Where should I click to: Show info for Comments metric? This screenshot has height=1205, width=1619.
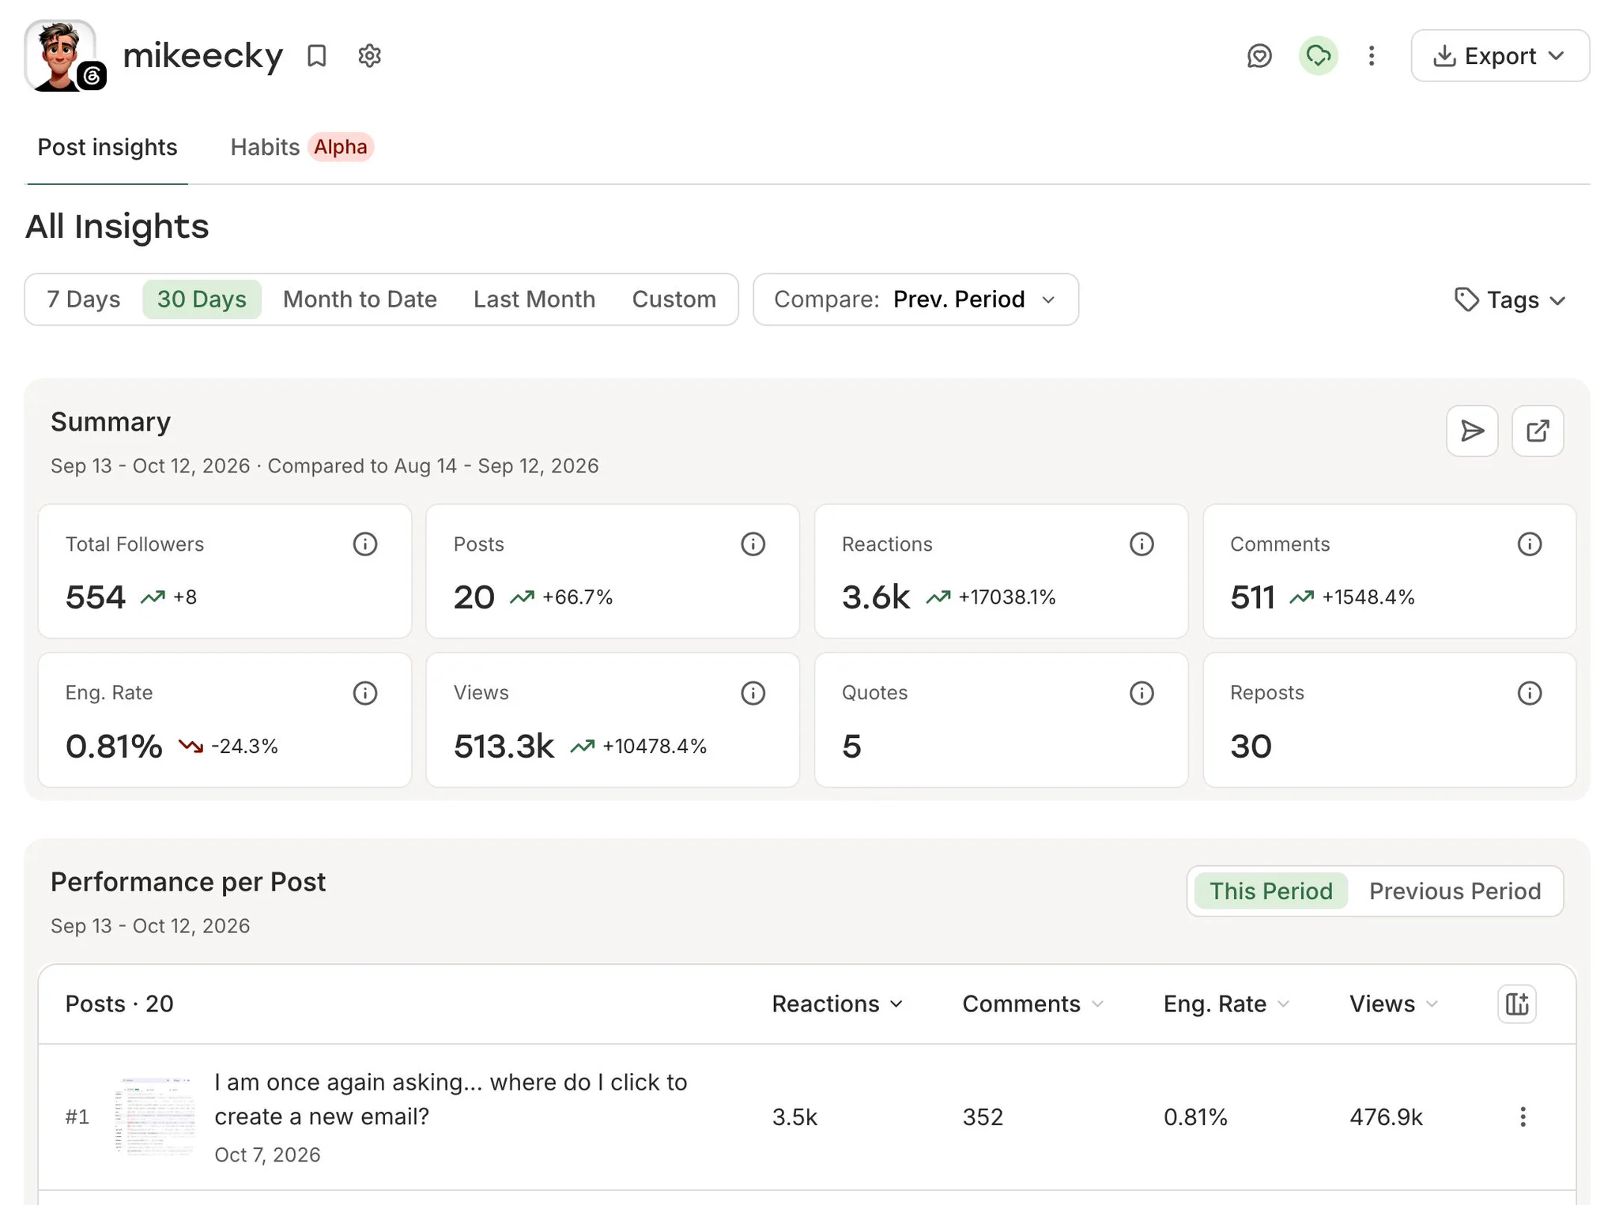point(1530,544)
